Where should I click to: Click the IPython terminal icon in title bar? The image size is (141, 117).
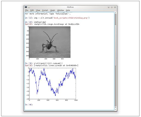pos(26,7)
